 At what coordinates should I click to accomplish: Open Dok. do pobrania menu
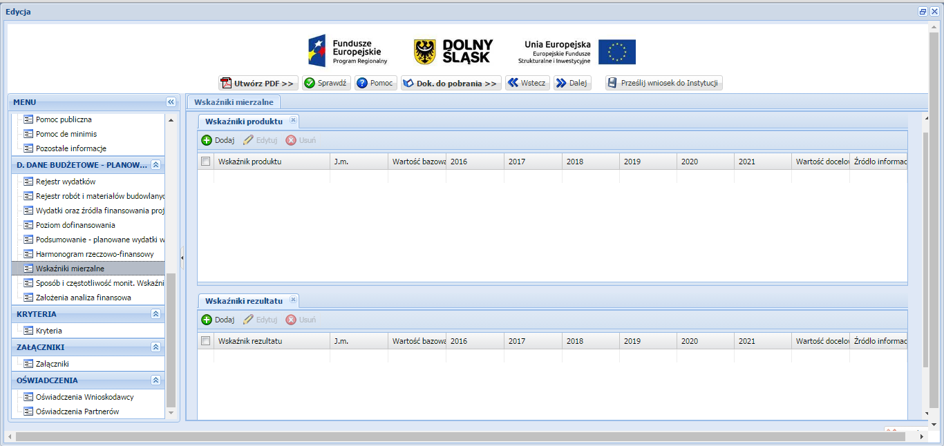point(451,83)
